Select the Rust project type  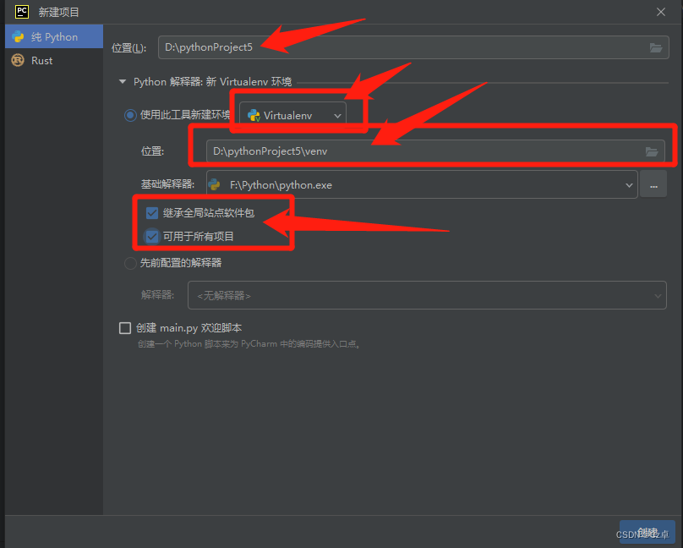point(54,61)
